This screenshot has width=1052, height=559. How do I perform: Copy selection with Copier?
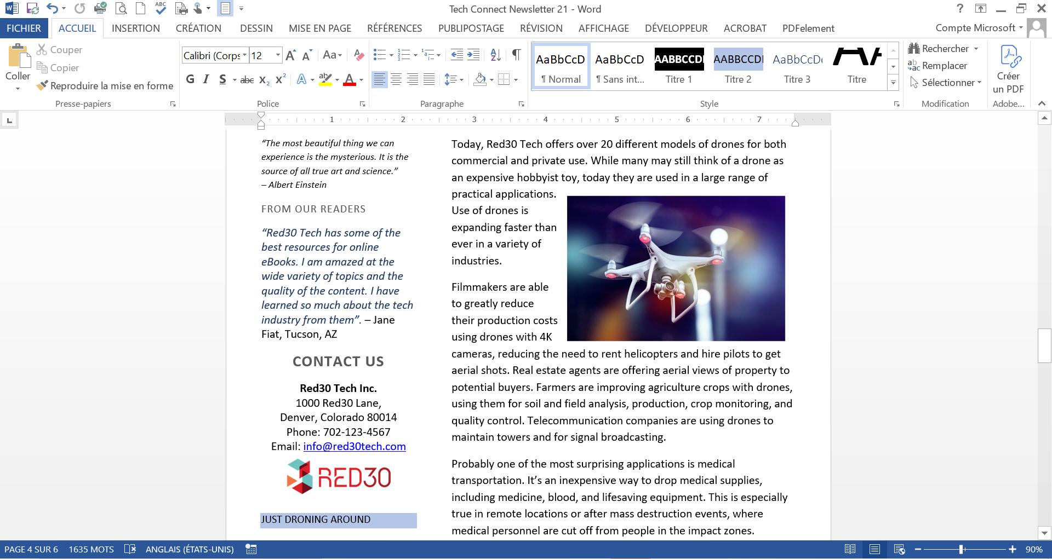(x=58, y=68)
